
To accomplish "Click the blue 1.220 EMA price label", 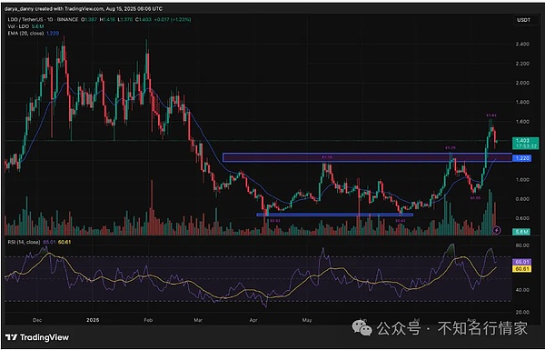I will (522, 158).
